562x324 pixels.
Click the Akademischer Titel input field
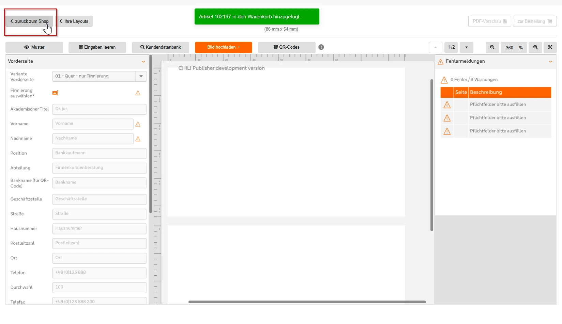click(99, 109)
